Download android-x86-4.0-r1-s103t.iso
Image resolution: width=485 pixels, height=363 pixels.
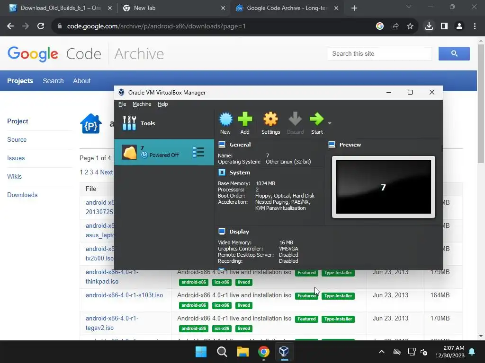click(124, 295)
